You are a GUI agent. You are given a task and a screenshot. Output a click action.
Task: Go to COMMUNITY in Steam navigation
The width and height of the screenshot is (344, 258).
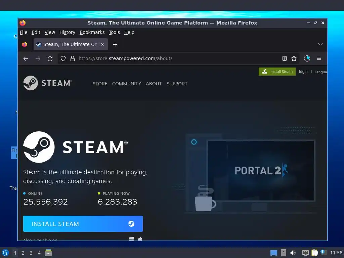point(127,84)
